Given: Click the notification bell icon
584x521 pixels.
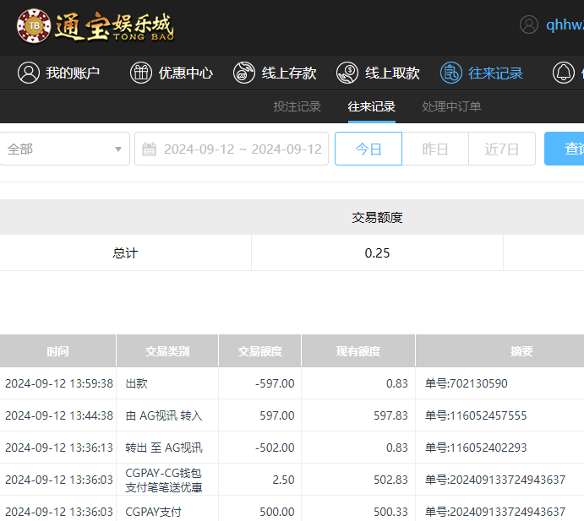Looking at the screenshot, I should click(x=564, y=73).
